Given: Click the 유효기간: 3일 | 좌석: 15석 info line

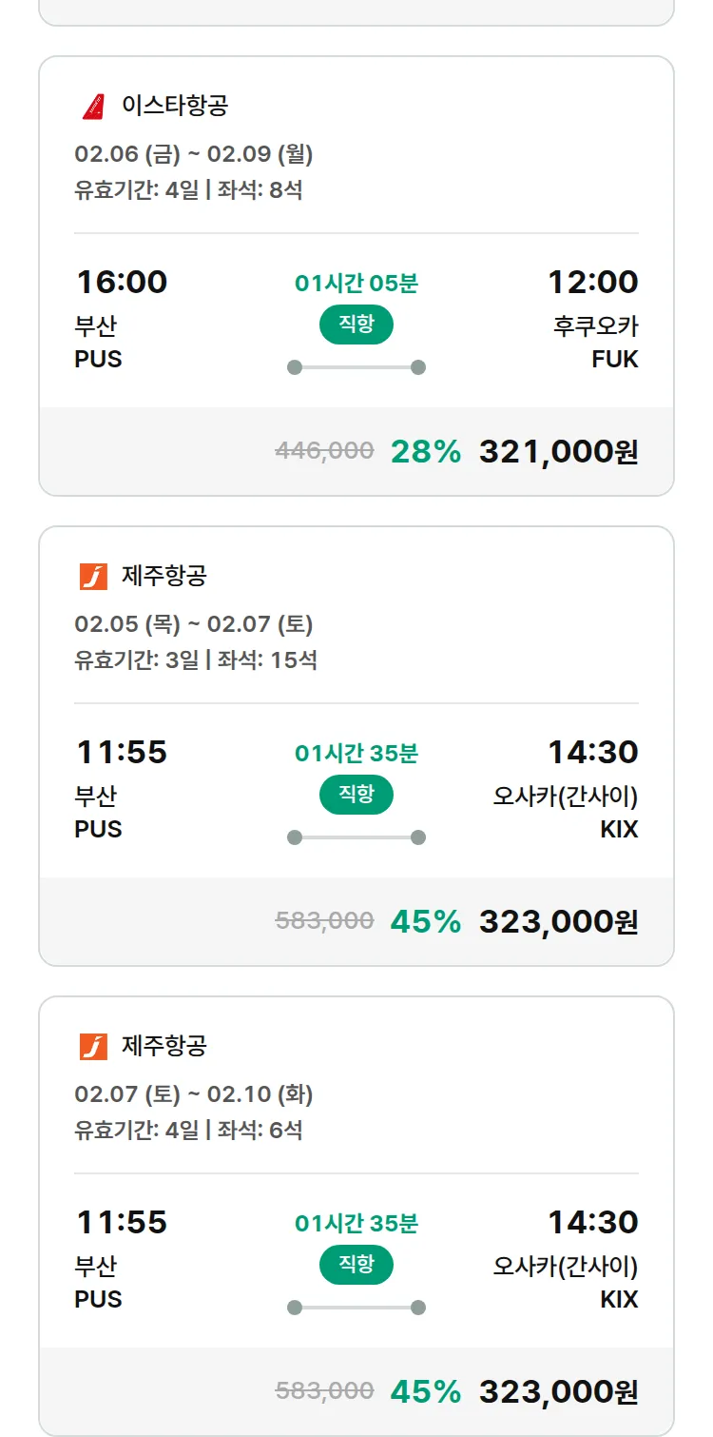Looking at the screenshot, I should click(196, 659).
